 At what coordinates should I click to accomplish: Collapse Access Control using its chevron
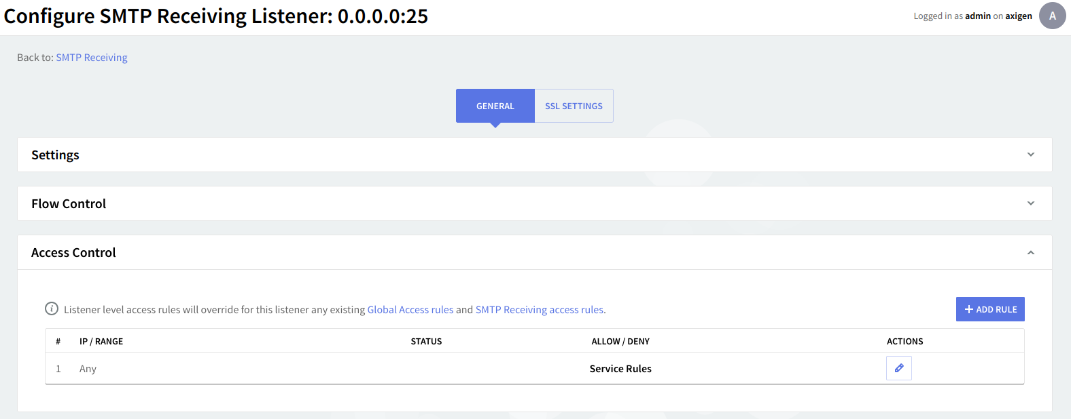point(1030,252)
